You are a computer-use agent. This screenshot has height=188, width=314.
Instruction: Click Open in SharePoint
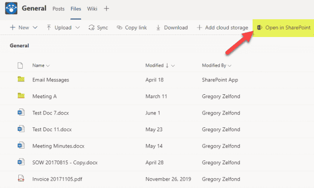[284, 28]
